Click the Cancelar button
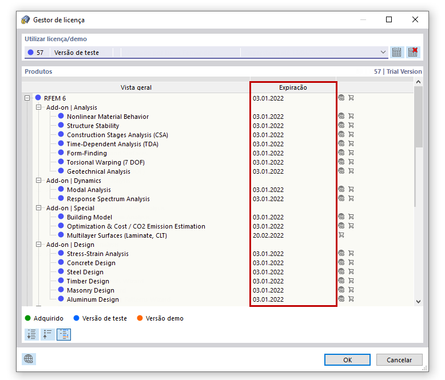The image size is (445, 380). point(399,360)
